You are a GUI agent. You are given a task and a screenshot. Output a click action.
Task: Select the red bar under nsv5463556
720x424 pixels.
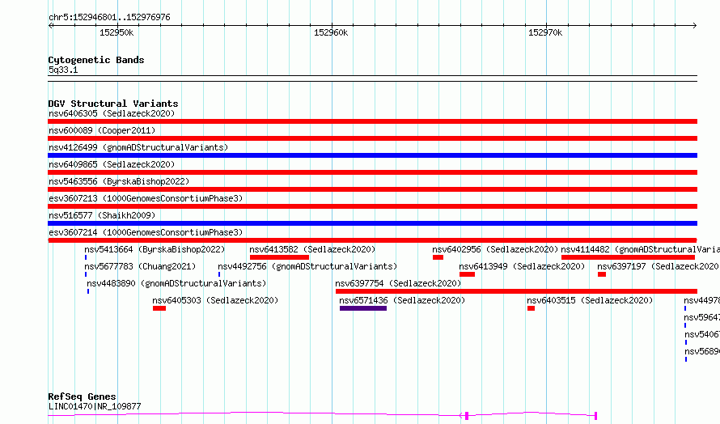372,189
